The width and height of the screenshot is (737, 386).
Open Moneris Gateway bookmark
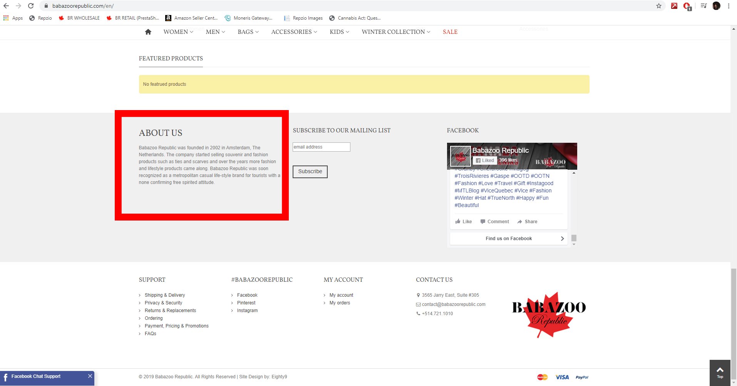click(x=248, y=18)
